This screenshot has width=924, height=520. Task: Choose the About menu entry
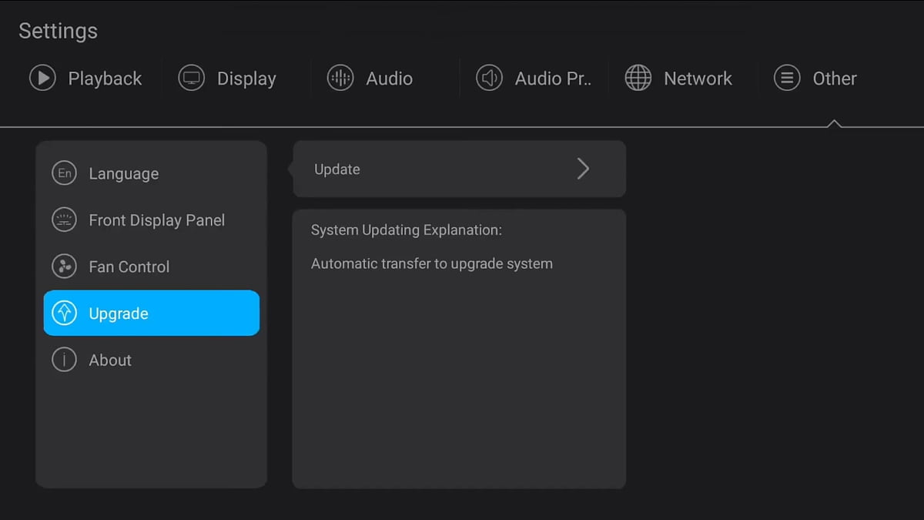(110, 361)
